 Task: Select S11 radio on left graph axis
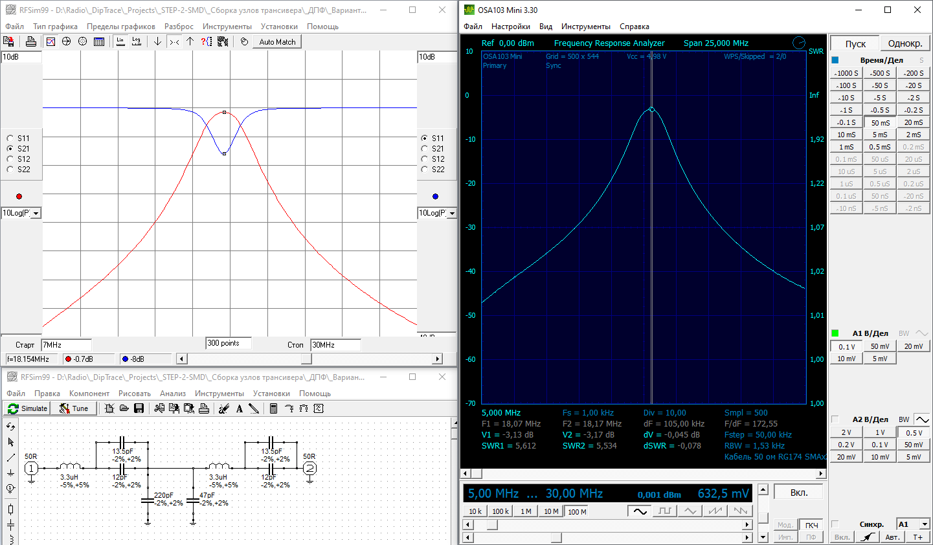(10, 138)
